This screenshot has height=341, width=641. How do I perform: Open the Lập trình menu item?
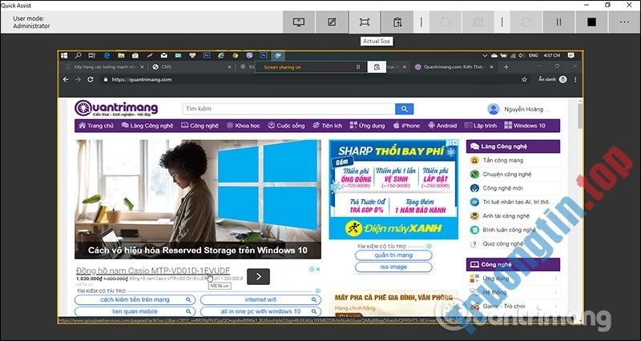[481, 126]
